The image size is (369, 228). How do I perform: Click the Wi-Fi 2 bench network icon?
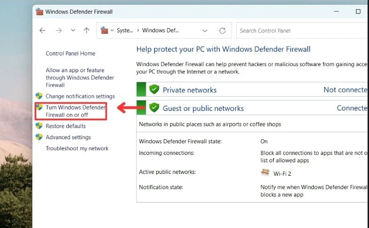tap(265, 173)
